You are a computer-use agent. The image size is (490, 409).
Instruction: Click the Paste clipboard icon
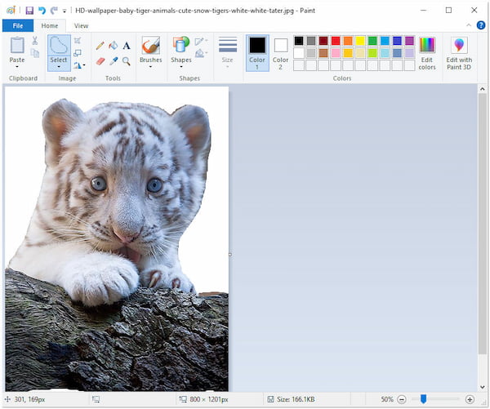tap(17, 45)
